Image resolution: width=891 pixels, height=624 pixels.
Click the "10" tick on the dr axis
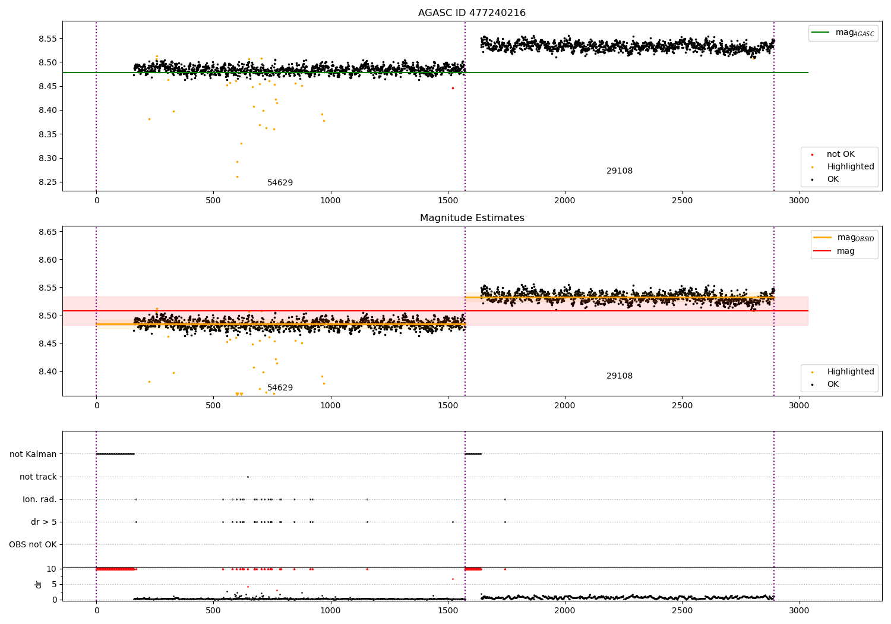point(52,569)
